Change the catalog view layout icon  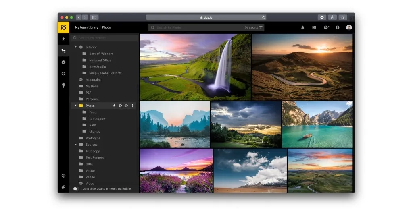(x=314, y=27)
